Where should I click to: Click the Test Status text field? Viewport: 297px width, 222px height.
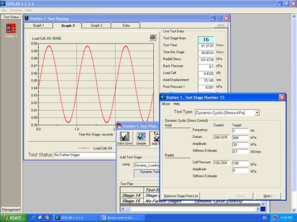click(x=85, y=155)
